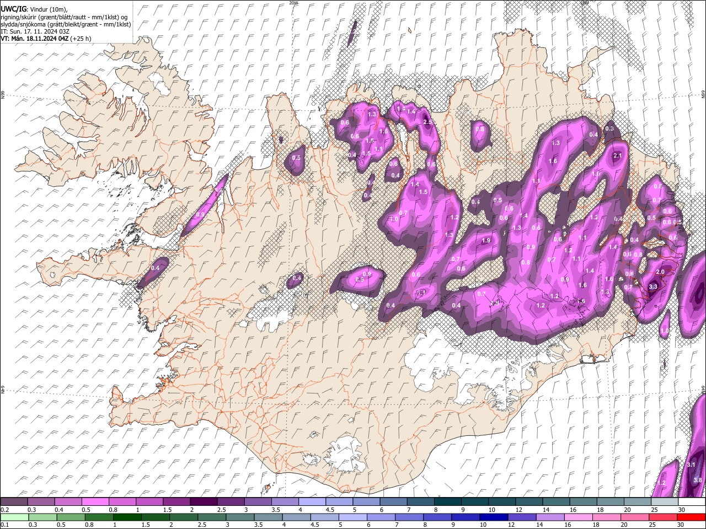Click the '2.1' snowfall value on the map
Screen dimensions: 706x529
[617, 156]
